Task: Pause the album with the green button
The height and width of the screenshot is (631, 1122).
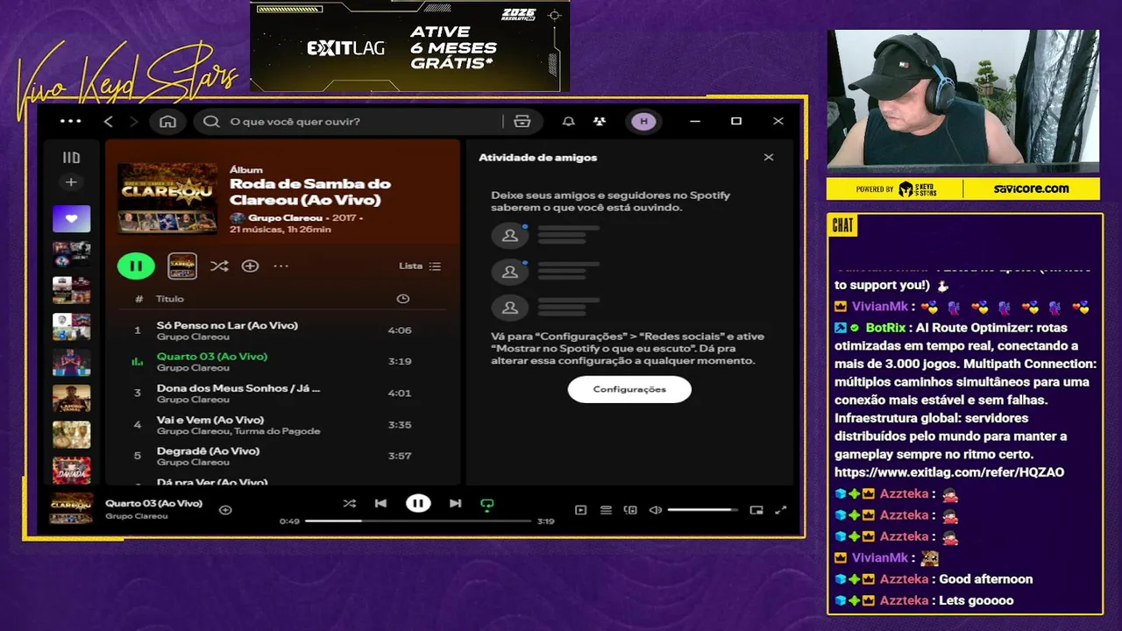Action: click(136, 266)
